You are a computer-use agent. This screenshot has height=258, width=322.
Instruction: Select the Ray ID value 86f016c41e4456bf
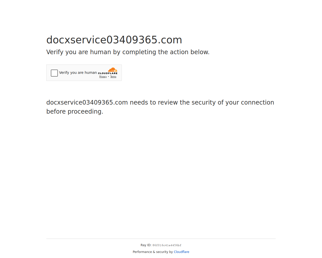tap(167, 245)
